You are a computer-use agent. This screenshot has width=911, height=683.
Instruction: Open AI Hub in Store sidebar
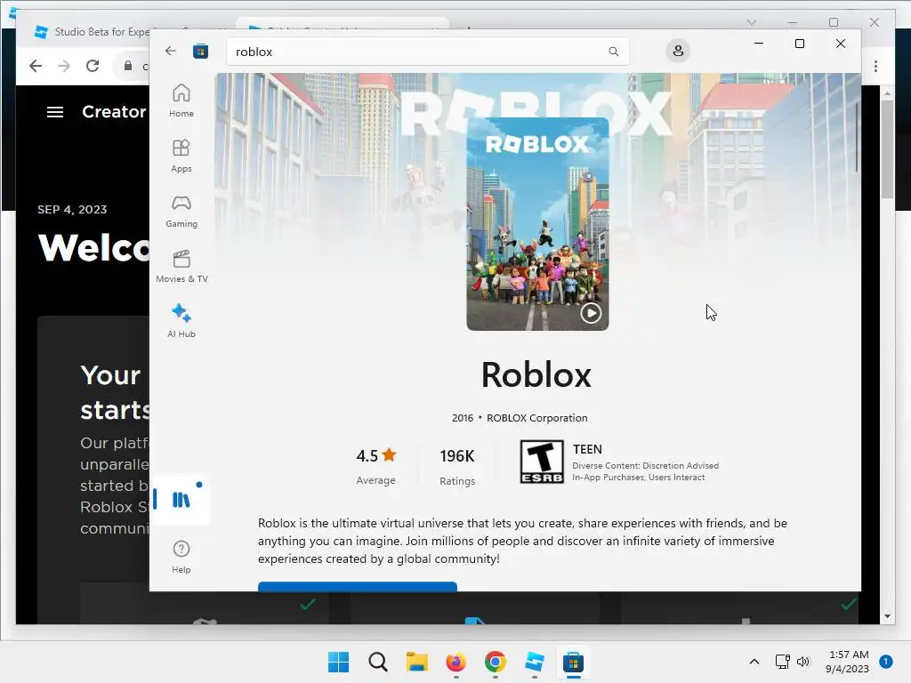(x=181, y=321)
